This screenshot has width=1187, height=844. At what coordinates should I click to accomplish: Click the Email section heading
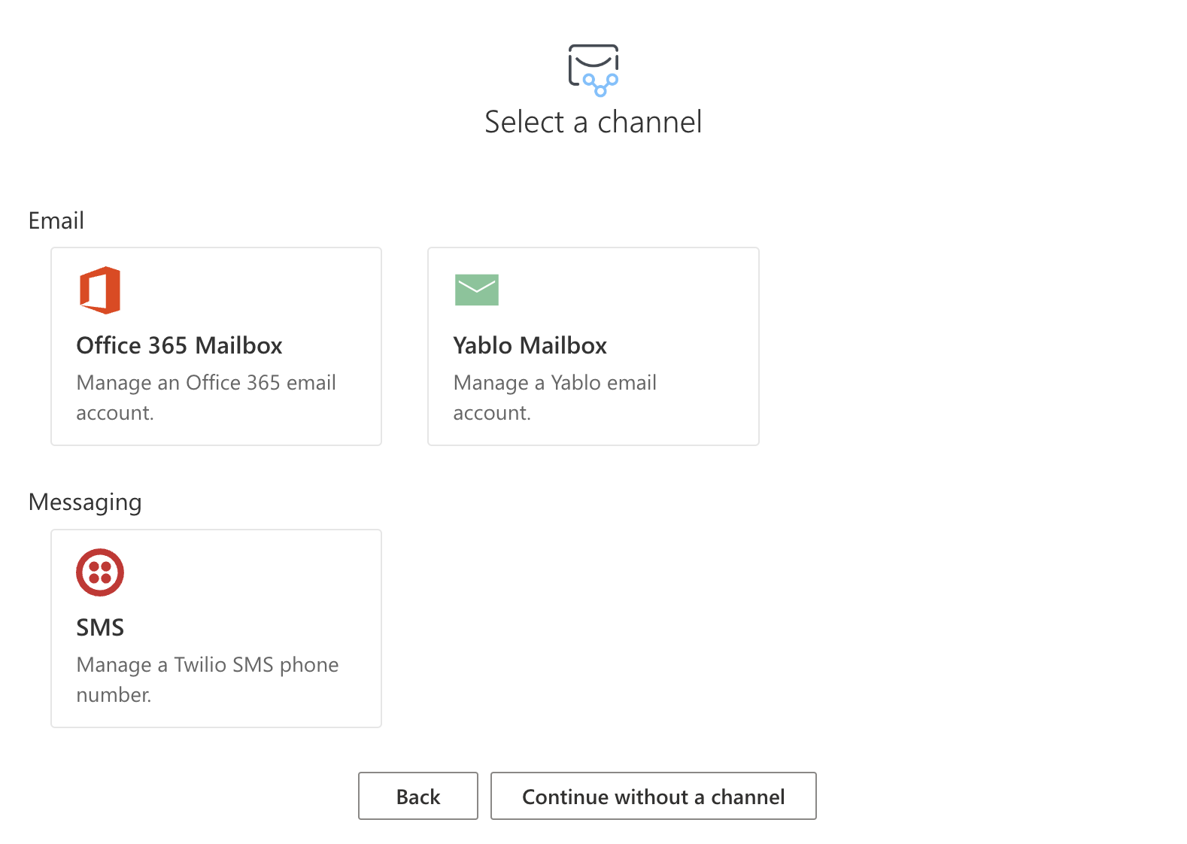coord(56,220)
